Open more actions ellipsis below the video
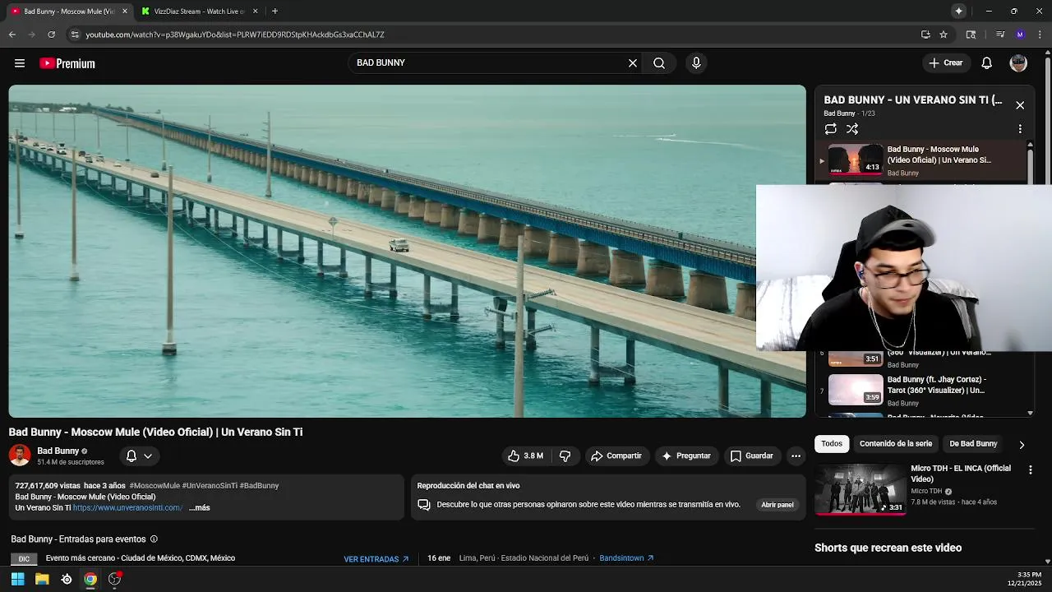Screen dimensions: 1052x592 (796, 456)
